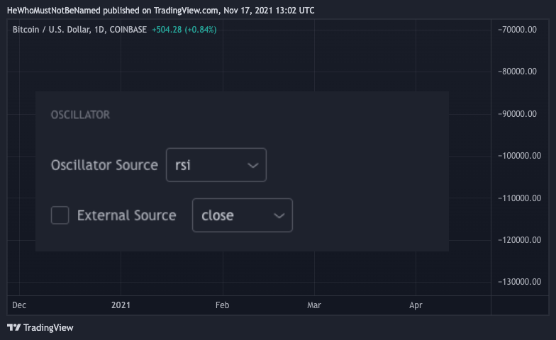556x340 pixels.
Task: Click the HeWhoMustNotBeNamed published header text
Action: [160, 10]
